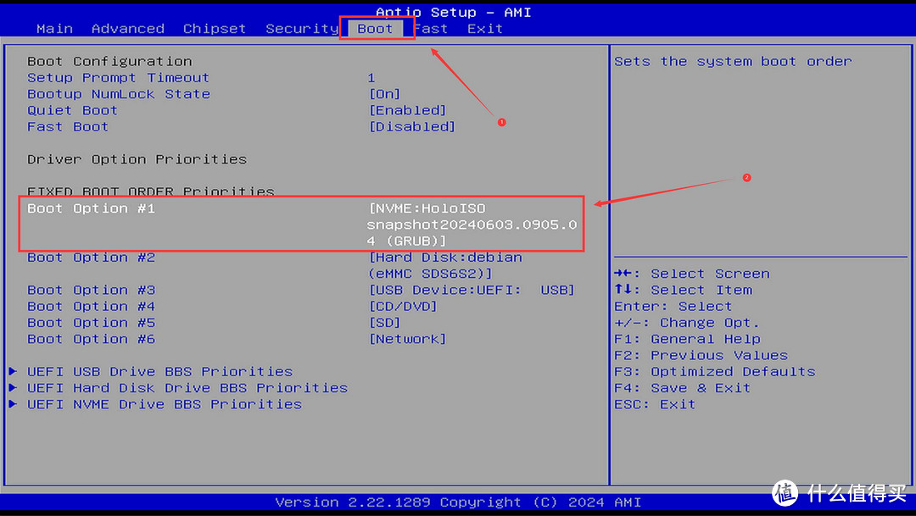Open Boot Option #6 [Network] value
Image resolution: width=916 pixels, height=516 pixels.
pos(407,339)
